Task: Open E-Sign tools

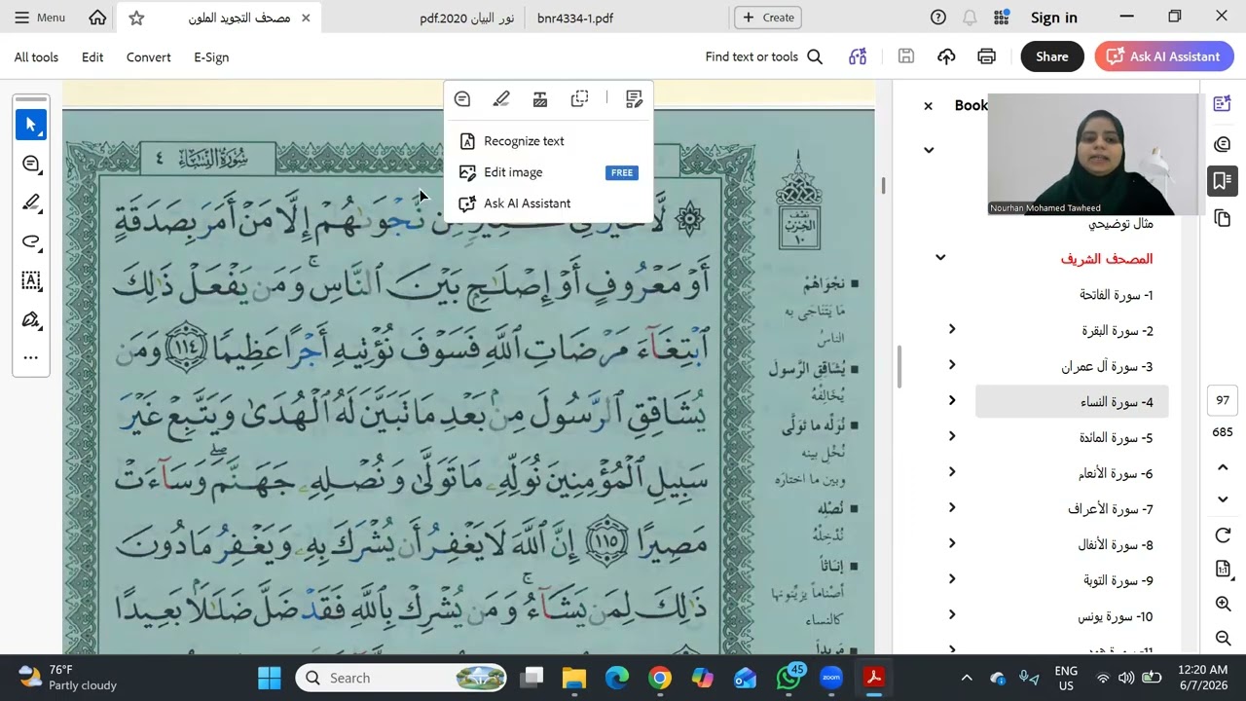Action: (x=211, y=57)
